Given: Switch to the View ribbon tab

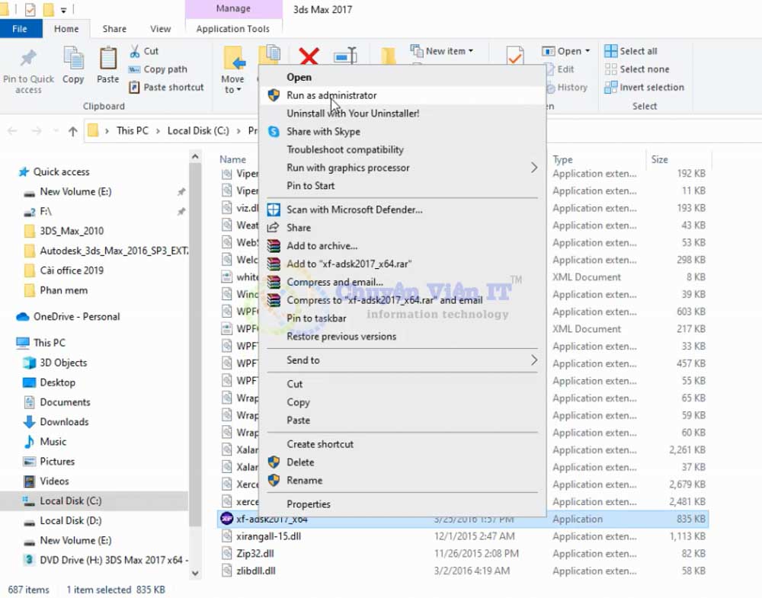Looking at the screenshot, I should [x=160, y=29].
